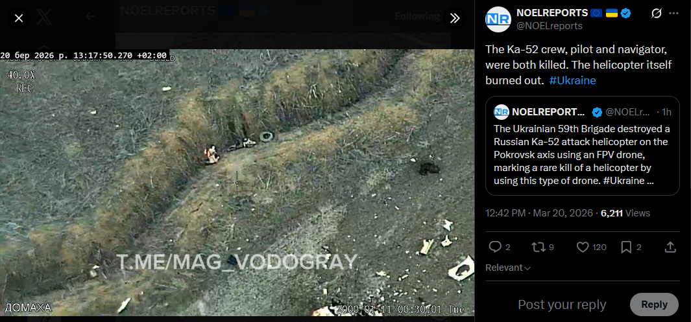Click the quoted post's 1h timestamp

point(666,112)
